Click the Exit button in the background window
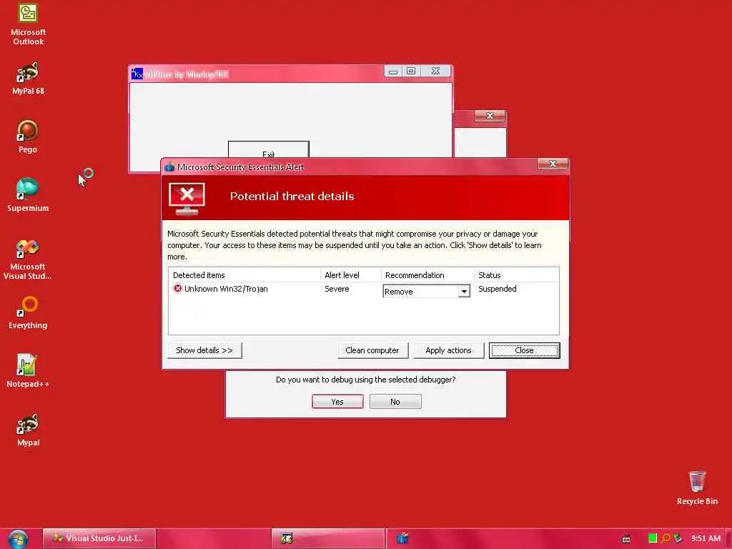 [269, 150]
